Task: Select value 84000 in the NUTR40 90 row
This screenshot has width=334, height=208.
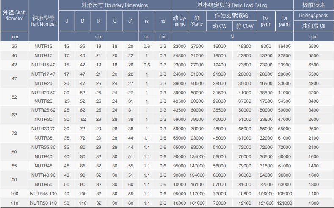Action: 266,175
